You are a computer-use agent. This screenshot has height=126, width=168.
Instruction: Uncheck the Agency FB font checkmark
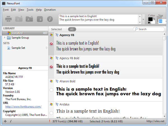click(51, 44)
